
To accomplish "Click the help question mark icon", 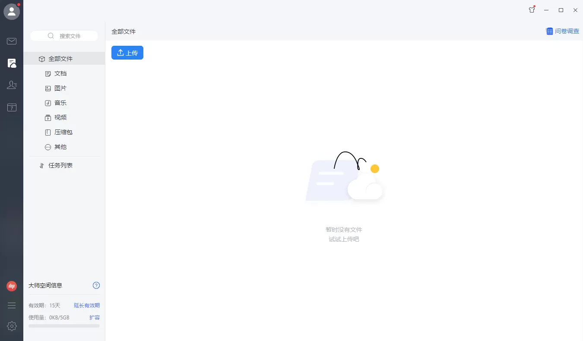I will point(96,285).
